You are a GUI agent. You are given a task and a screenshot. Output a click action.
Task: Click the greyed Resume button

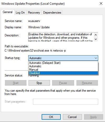click(87, 83)
